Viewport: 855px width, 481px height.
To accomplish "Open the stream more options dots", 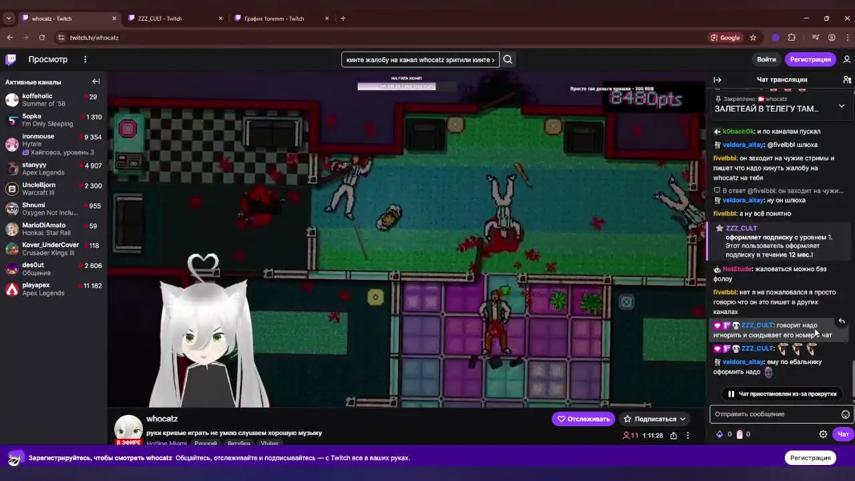I will 688,436.
